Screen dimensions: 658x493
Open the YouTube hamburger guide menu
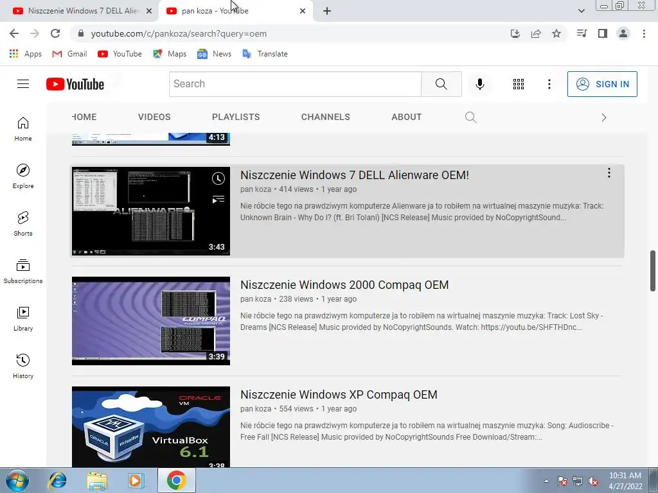[23, 84]
